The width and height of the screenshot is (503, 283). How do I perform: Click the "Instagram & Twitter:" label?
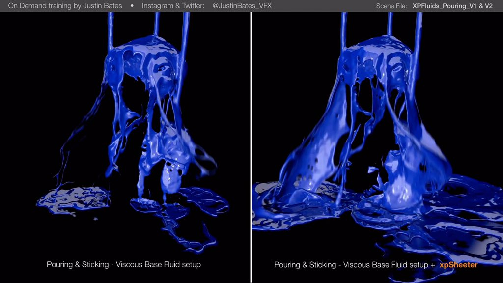[x=173, y=6]
